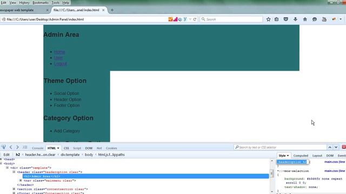Close the index.html browser tab
346x194 pixels.
103,10
